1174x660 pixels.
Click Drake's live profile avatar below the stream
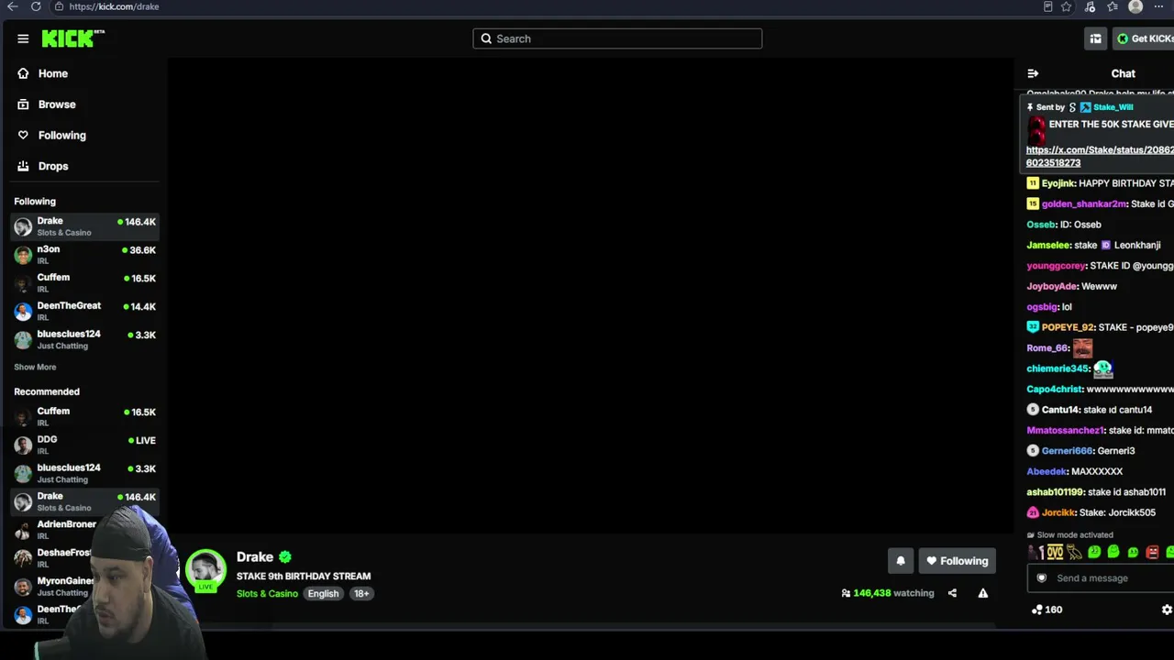click(205, 570)
